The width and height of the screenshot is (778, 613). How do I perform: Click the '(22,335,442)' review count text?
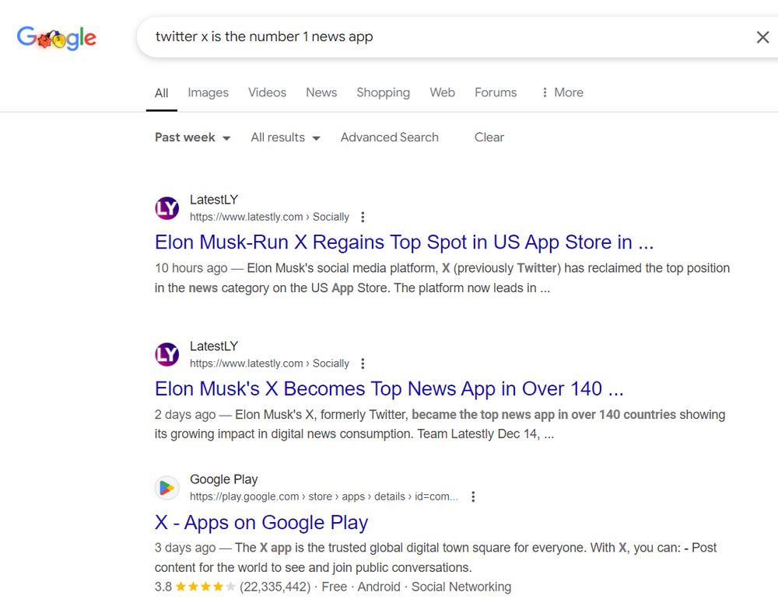tap(275, 587)
